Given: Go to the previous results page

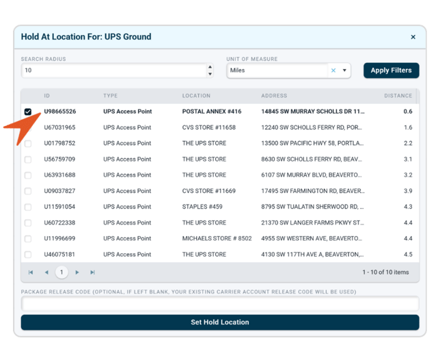Looking at the screenshot, I should tap(46, 272).
